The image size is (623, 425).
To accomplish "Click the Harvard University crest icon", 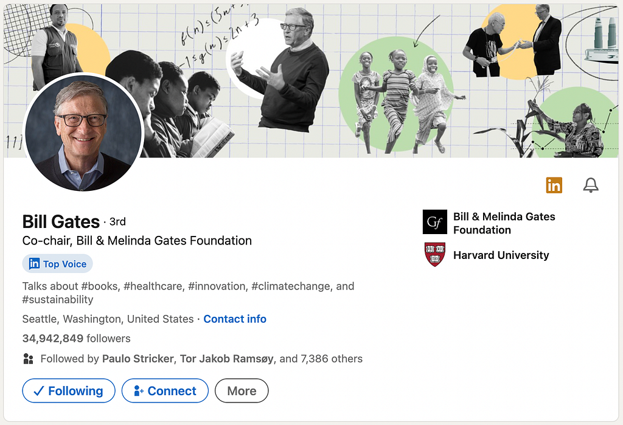I will pos(434,255).
